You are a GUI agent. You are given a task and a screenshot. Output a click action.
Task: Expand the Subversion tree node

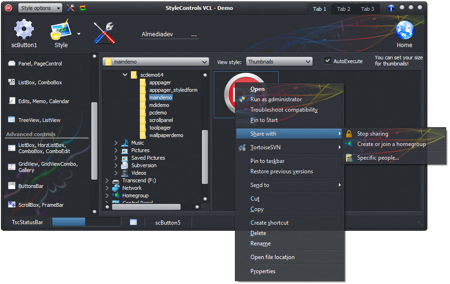(x=116, y=165)
